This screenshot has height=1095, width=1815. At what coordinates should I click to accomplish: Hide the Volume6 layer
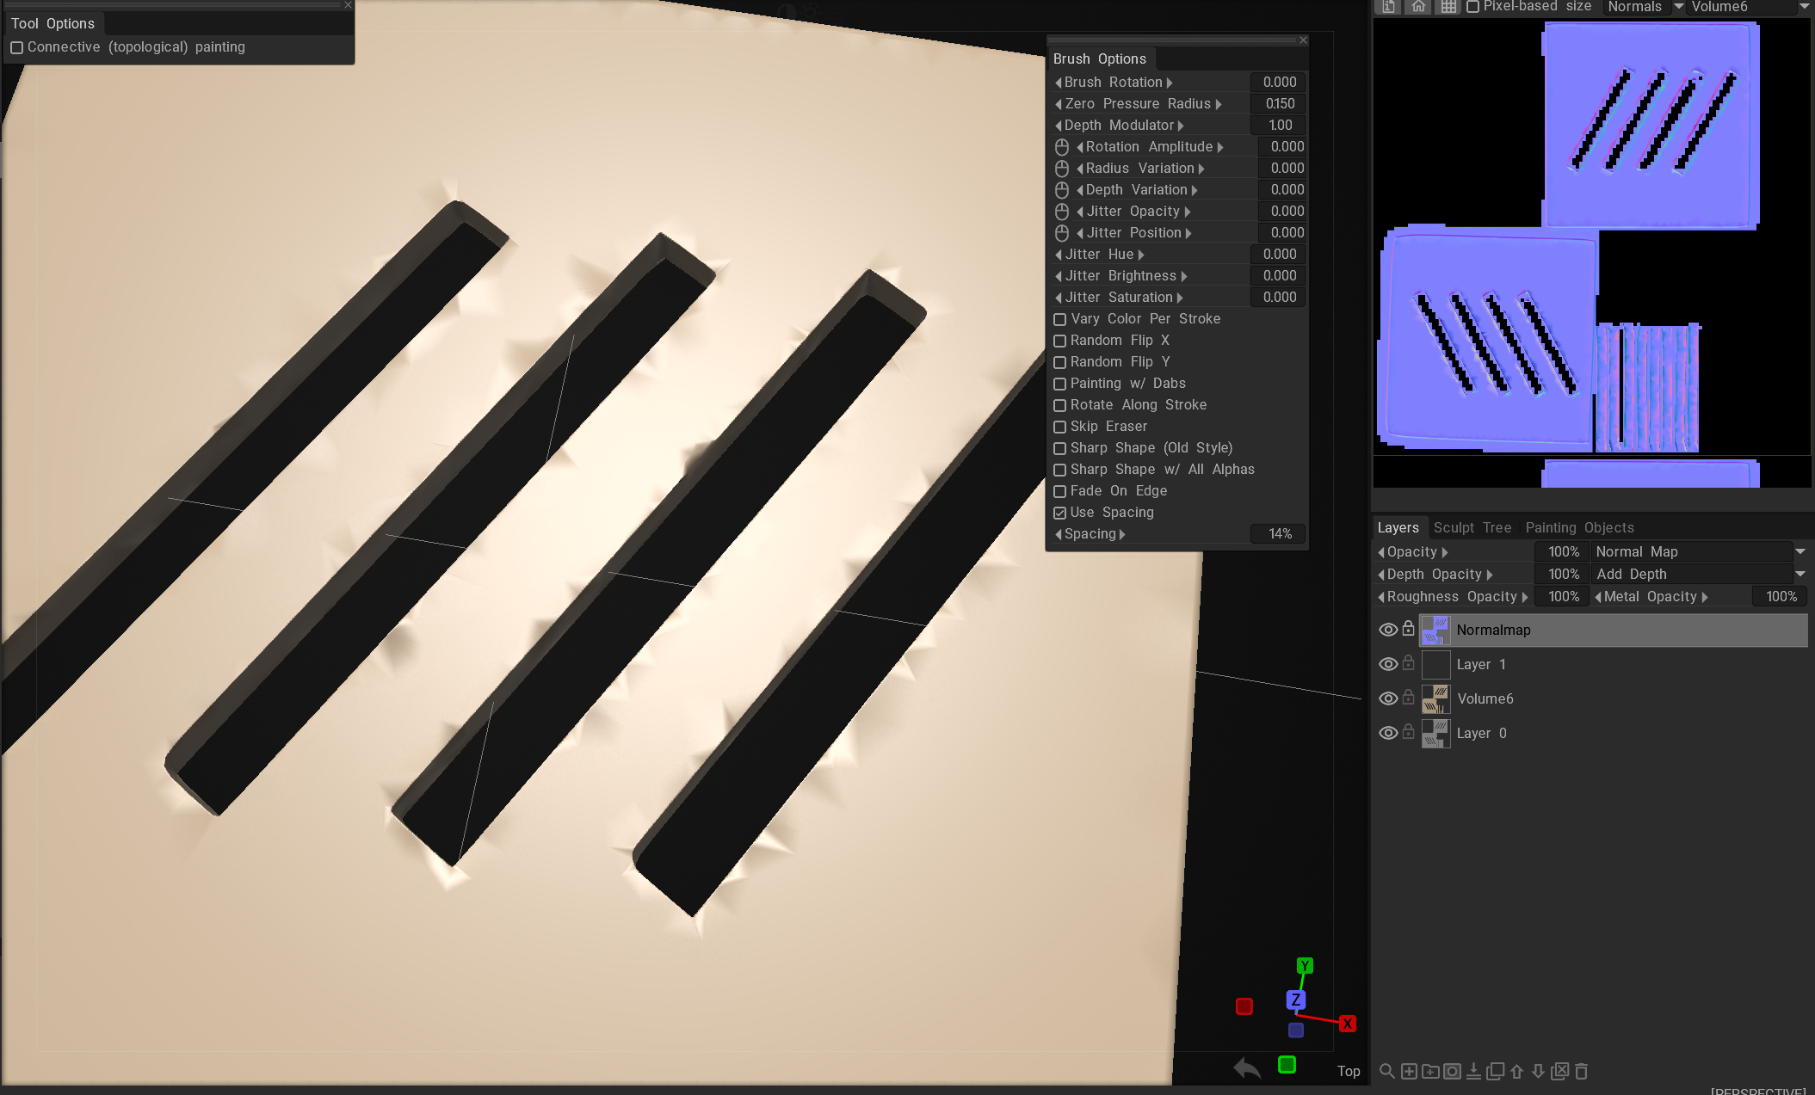[1387, 698]
